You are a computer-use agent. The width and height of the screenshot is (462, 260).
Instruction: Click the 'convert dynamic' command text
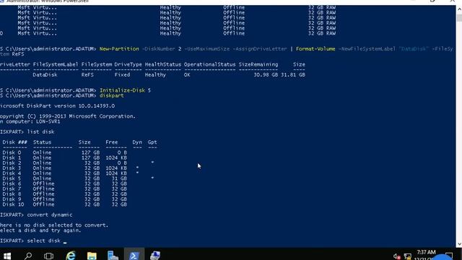[x=50, y=215]
